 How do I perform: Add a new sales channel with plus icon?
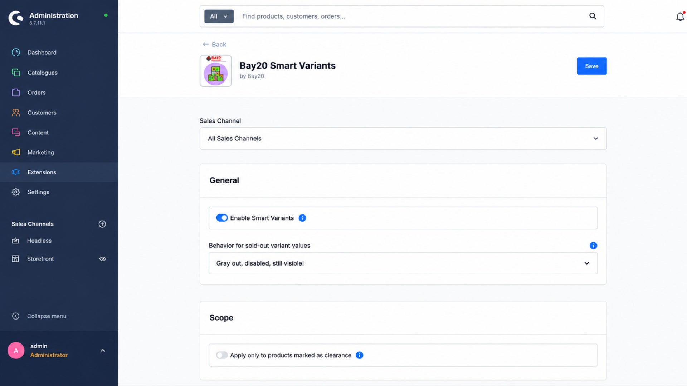tap(102, 224)
